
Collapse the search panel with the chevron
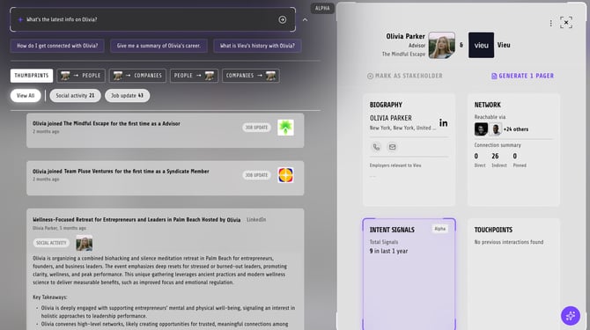pyautogui.click(x=306, y=19)
